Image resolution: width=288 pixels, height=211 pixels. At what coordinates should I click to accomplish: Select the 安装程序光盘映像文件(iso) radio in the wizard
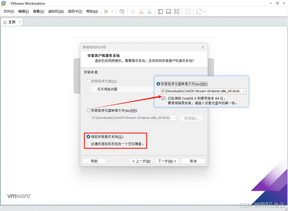(88, 110)
